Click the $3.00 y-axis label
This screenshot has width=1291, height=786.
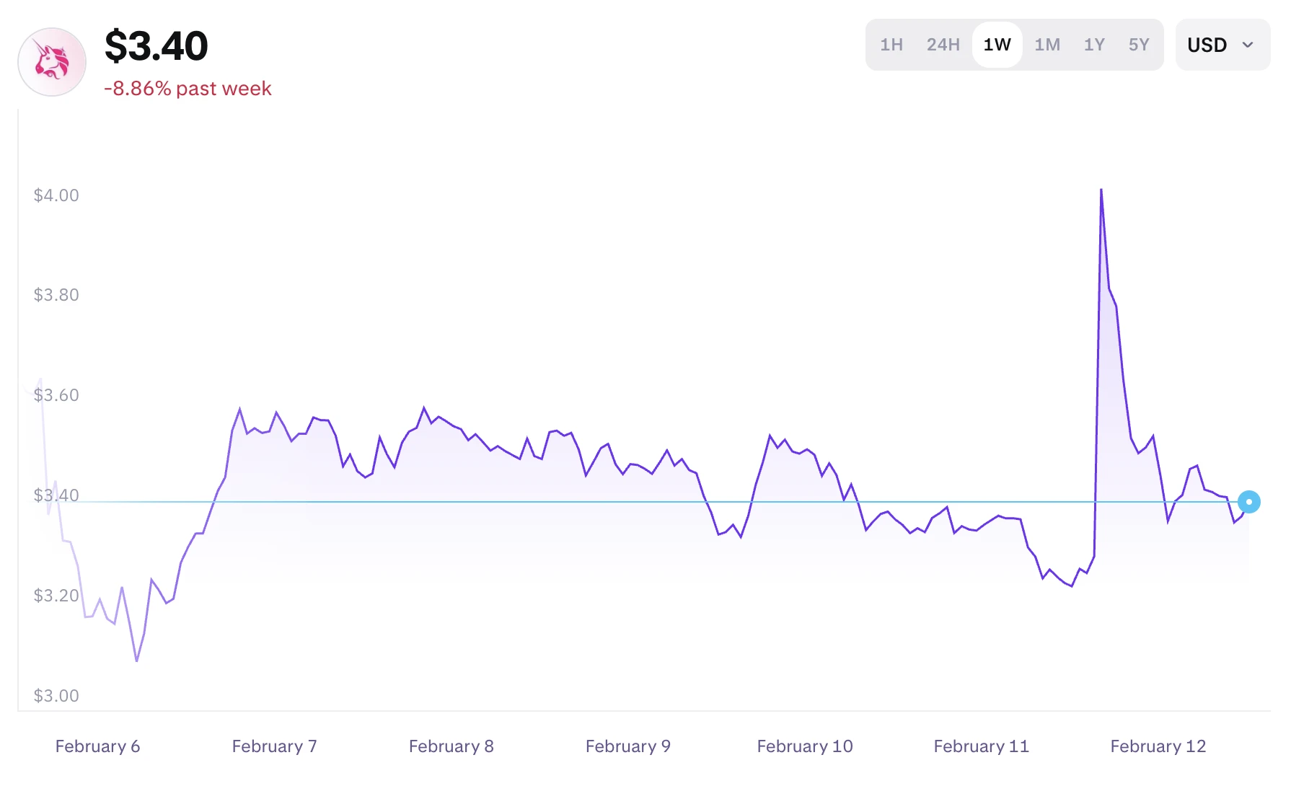click(56, 696)
